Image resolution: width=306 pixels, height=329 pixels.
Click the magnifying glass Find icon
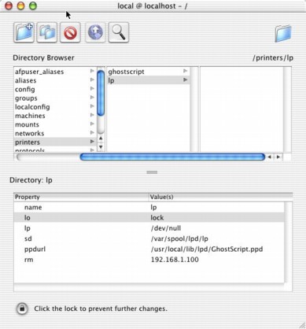(x=119, y=33)
